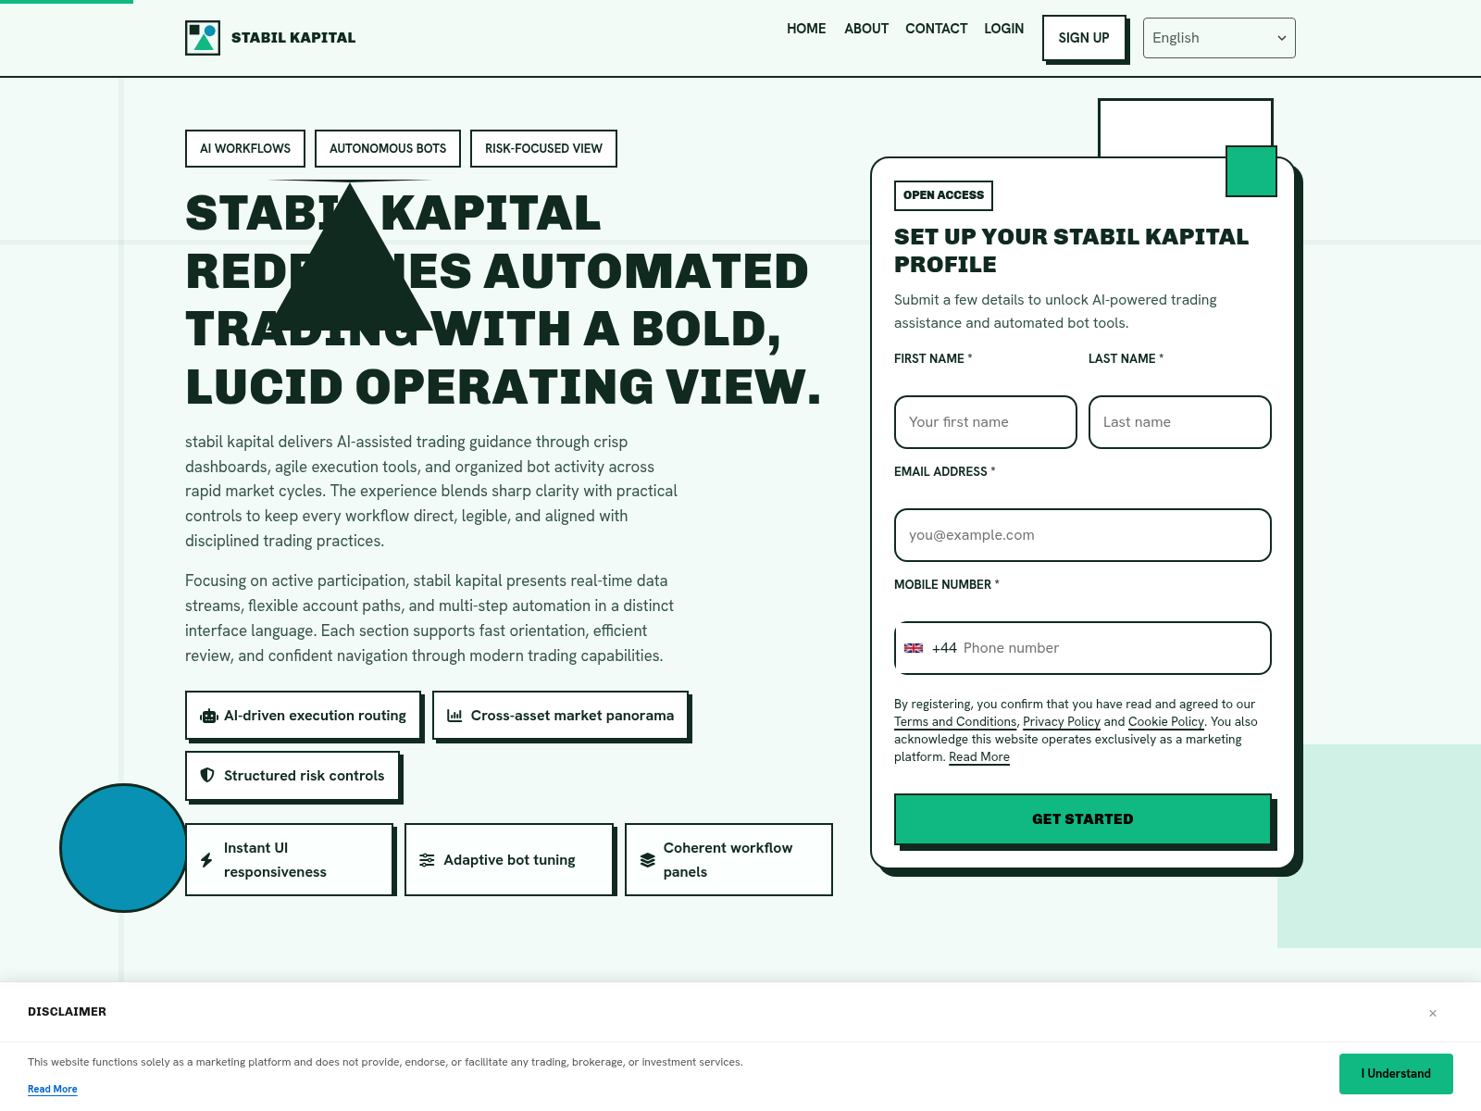This screenshot has height=1111, width=1481.
Task: Click the UK flag country selector
Action: tap(914, 648)
